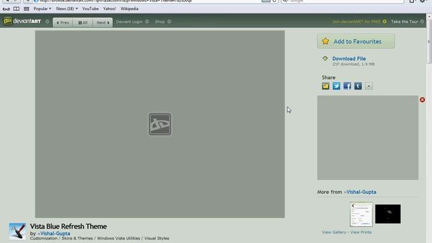This screenshot has width=432, height=243.
Task: Click the Google search field
Action: click(342, 1)
